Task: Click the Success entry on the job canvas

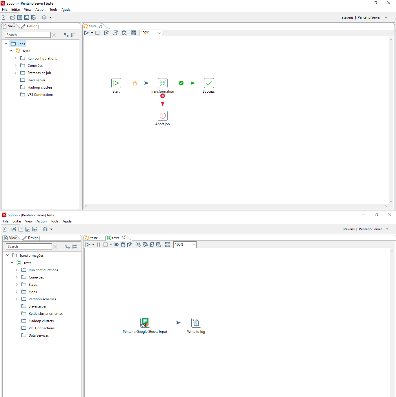Action: 209,83
